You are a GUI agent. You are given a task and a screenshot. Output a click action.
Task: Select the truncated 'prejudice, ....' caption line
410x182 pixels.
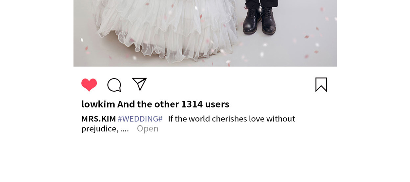coord(105,129)
